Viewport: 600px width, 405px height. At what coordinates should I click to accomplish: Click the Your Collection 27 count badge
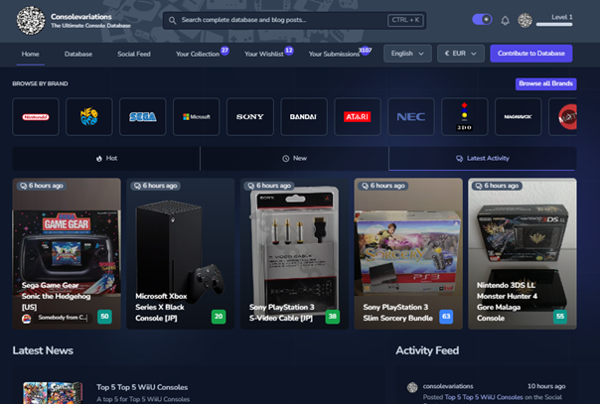click(x=225, y=50)
